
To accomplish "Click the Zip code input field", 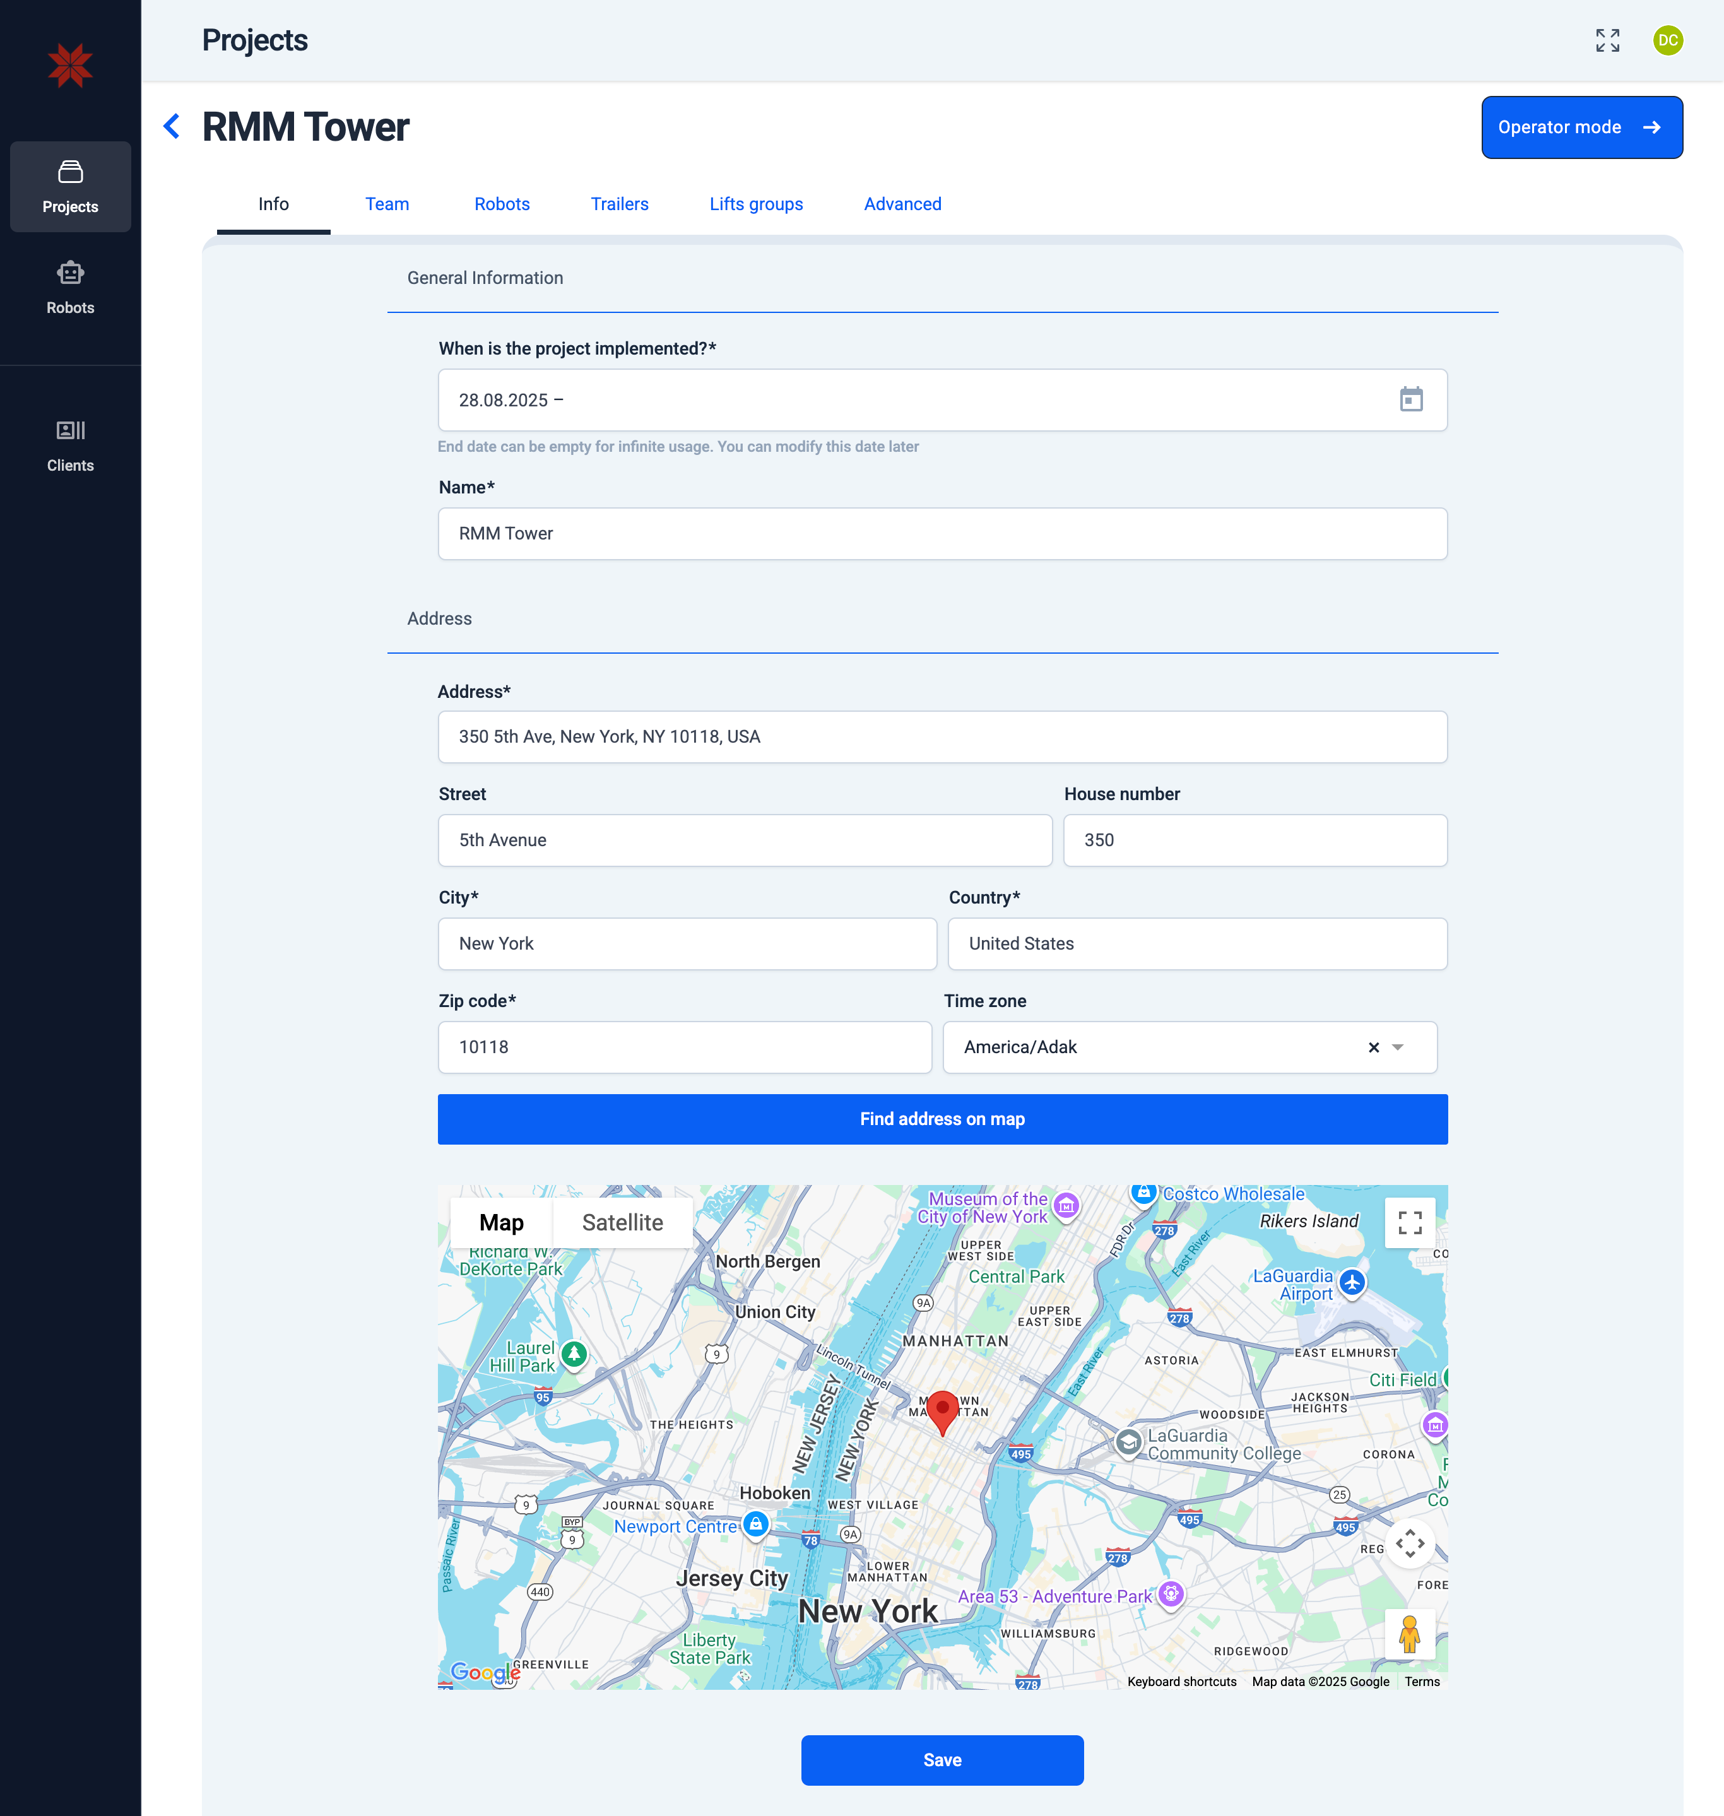I will coord(685,1047).
